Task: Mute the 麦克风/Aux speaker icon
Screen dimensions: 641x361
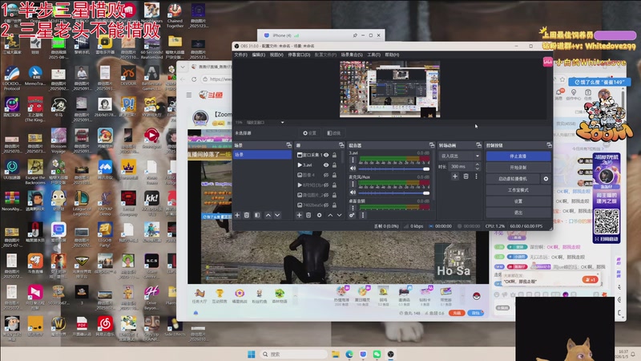Action: point(353,193)
